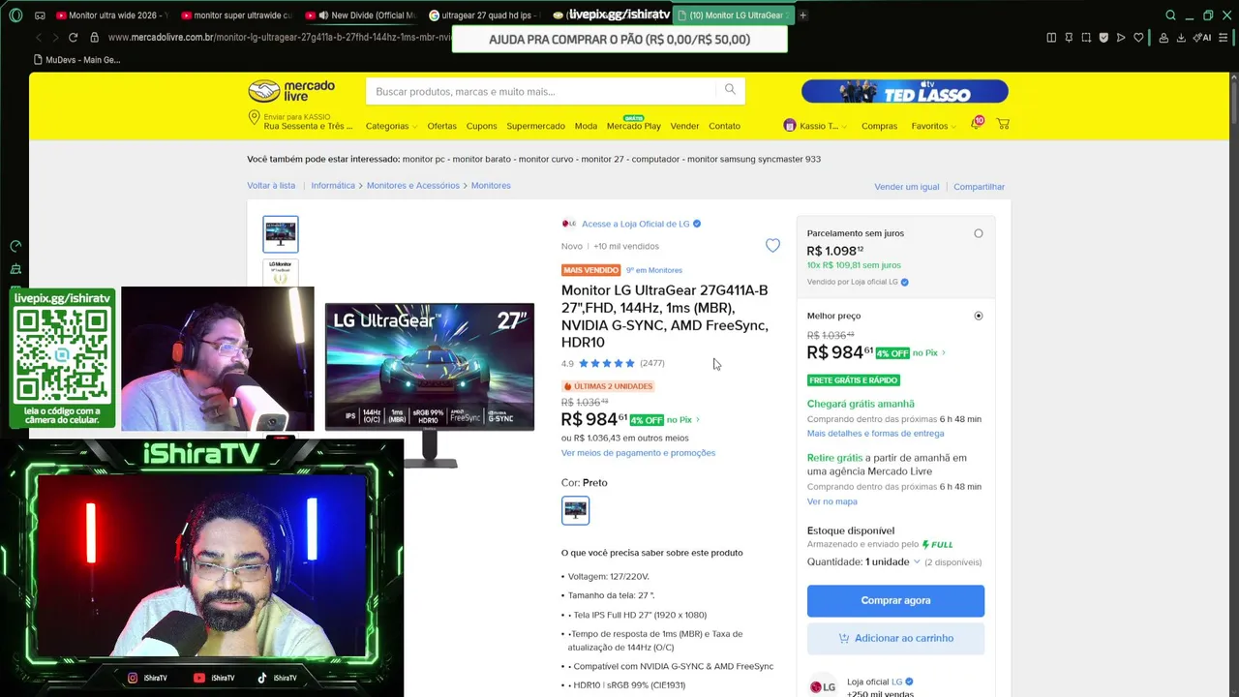Click the send flow arrow icon
1239x697 pixels.
click(1121, 38)
